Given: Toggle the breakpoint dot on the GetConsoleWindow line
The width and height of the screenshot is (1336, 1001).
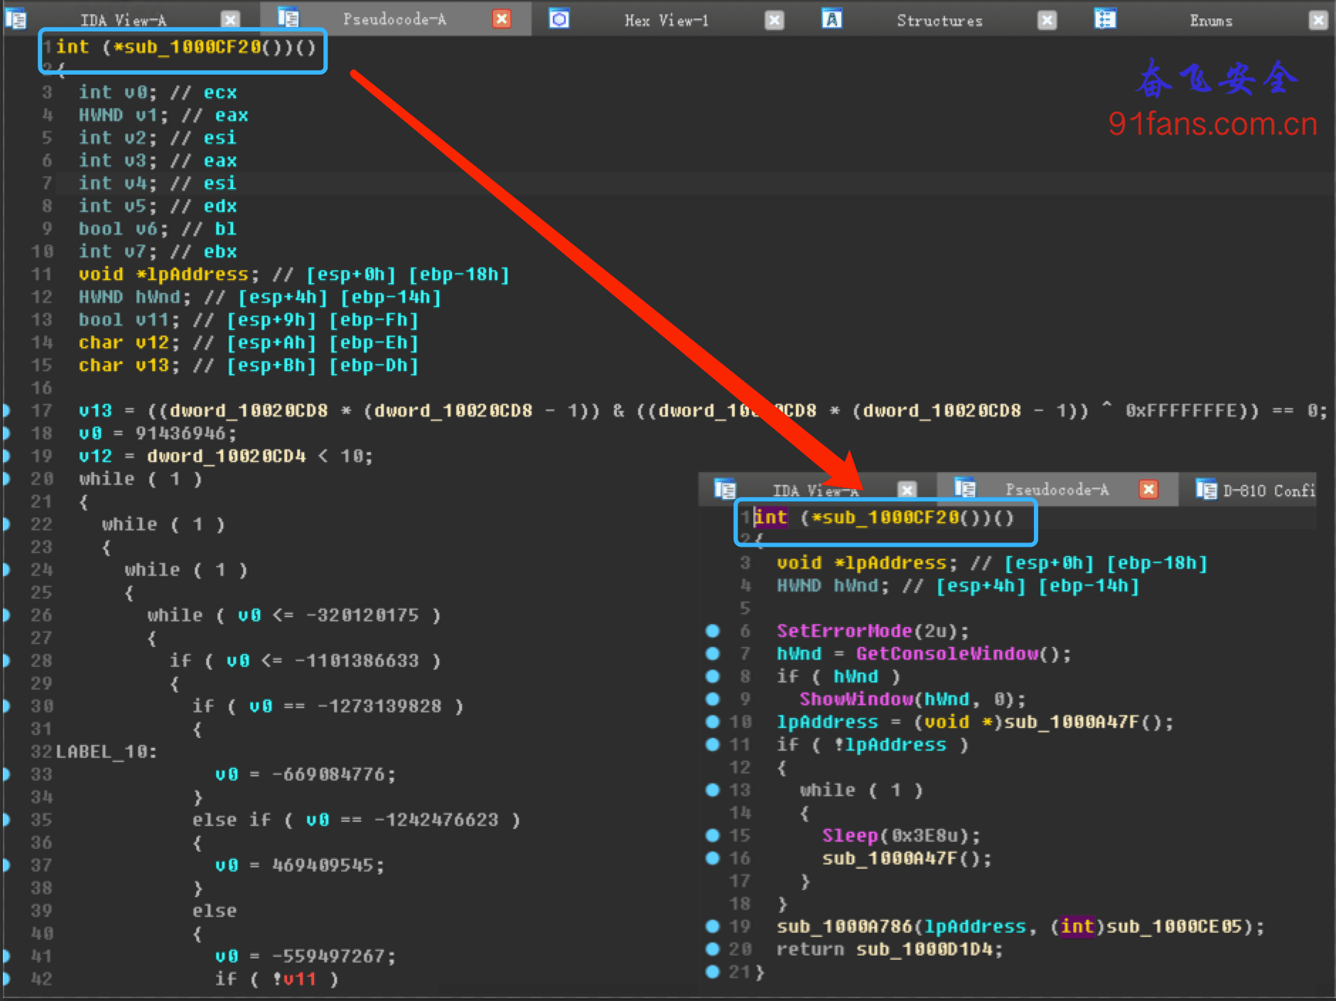Looking at the screenshot, I should click(713, 653).
